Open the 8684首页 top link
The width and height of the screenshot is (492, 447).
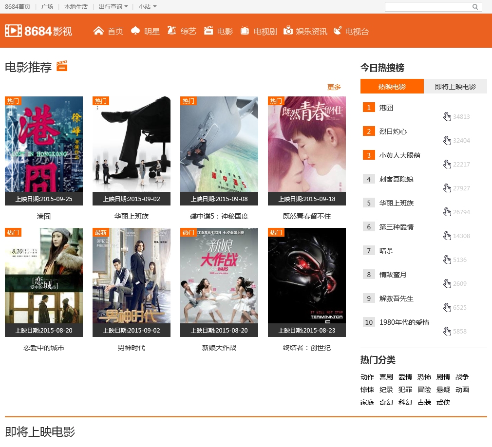(18, 7)
